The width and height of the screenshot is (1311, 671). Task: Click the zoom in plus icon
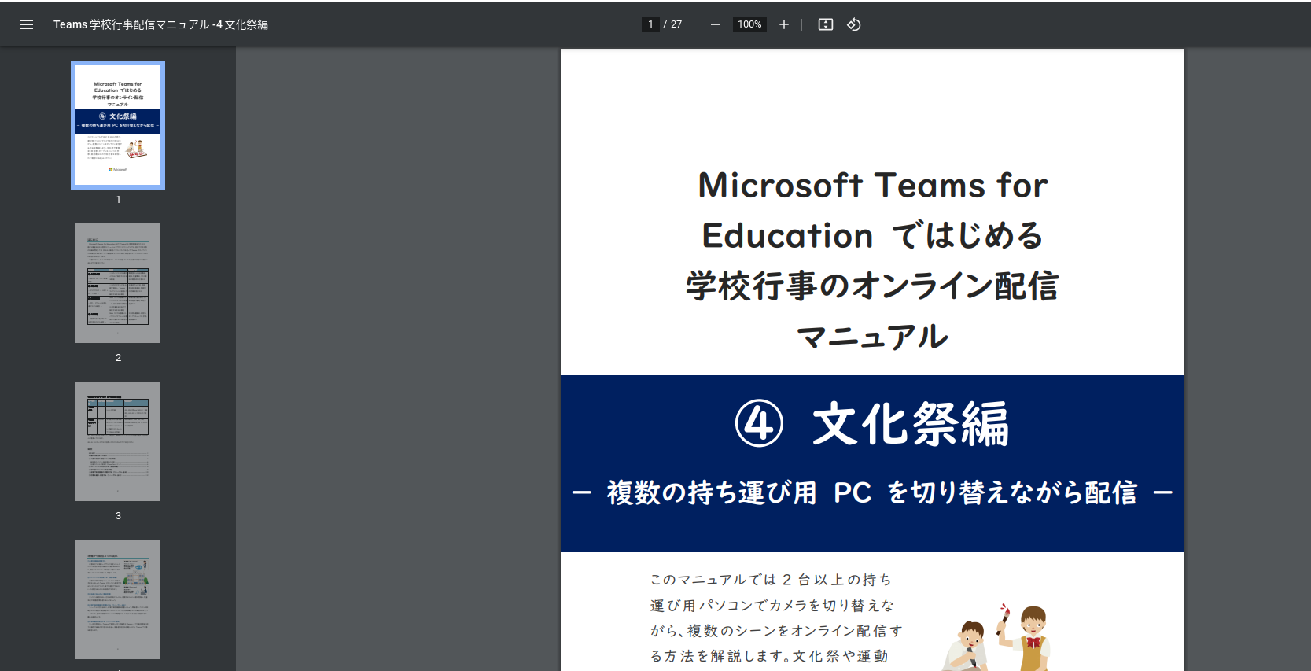pyautogui.click(x=784, y=24)
